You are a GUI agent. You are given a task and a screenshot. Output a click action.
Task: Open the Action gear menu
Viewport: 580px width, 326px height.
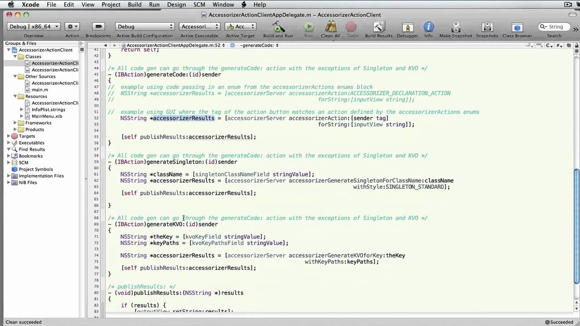tap(72, 27)
